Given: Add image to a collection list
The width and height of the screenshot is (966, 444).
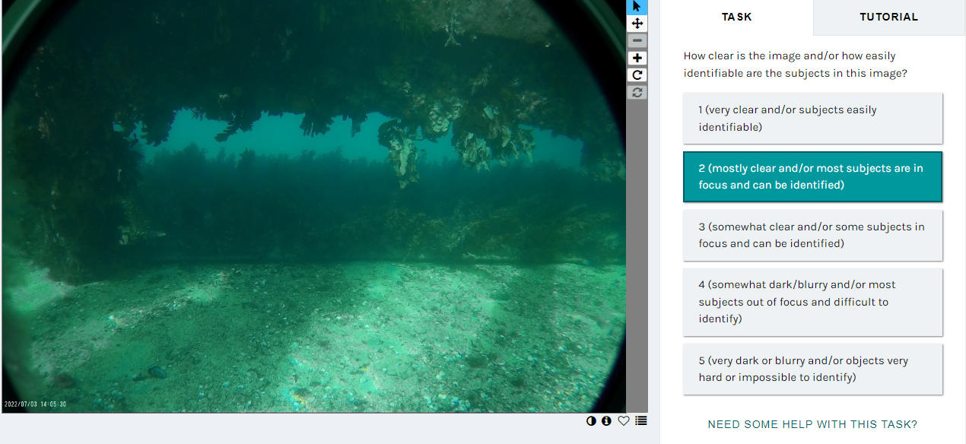Looking at the screenshot, I should click(x=641, y=420).
